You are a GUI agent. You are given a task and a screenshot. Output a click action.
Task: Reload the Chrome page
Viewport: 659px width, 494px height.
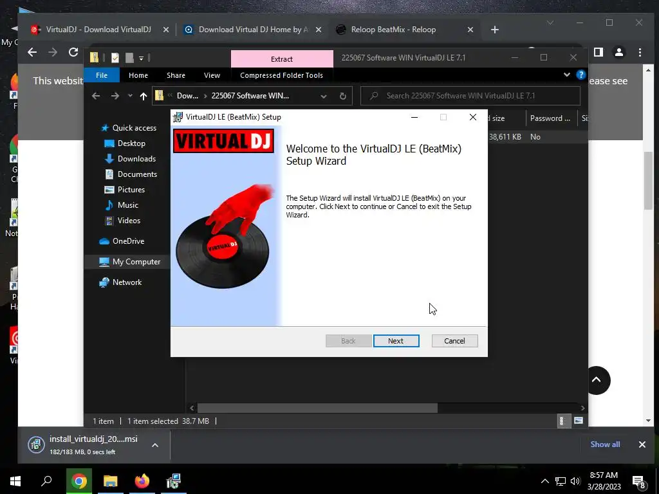click(73, 52)
